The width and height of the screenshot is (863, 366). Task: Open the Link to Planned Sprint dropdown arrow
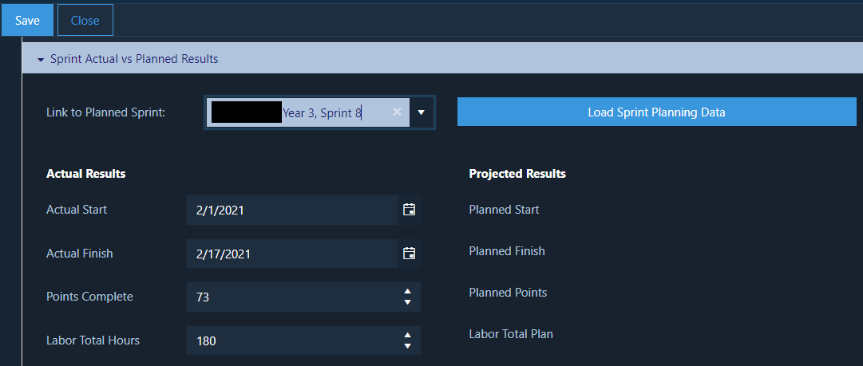[421, 112]
